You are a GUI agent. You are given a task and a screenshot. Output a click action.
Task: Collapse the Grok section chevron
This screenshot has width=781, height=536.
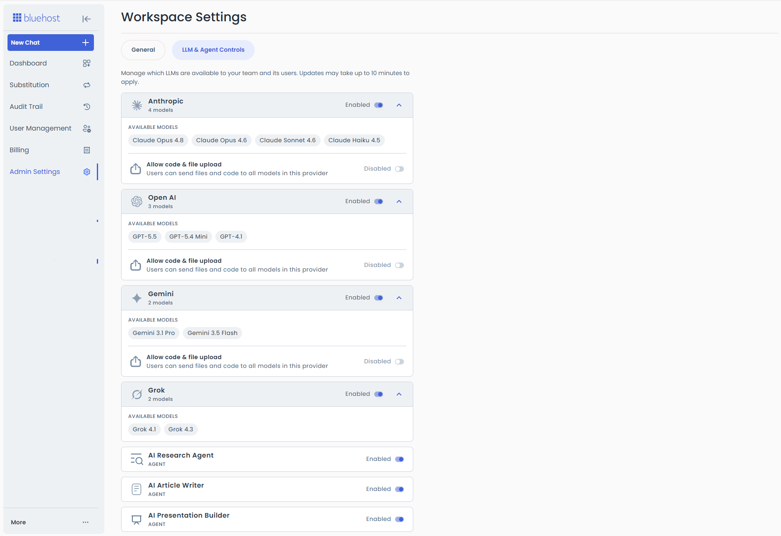tap(399, 394)
